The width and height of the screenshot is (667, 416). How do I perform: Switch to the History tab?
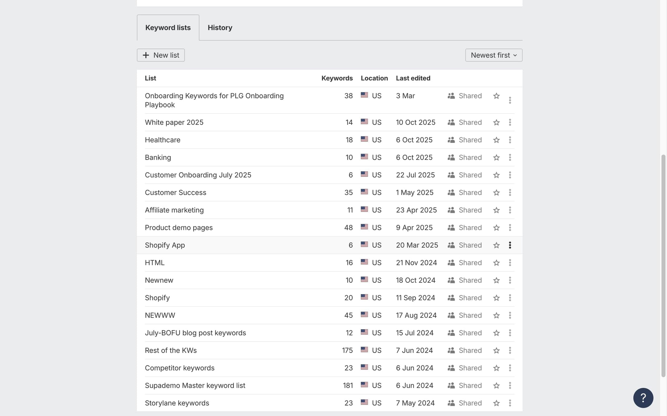pos(220,28)
